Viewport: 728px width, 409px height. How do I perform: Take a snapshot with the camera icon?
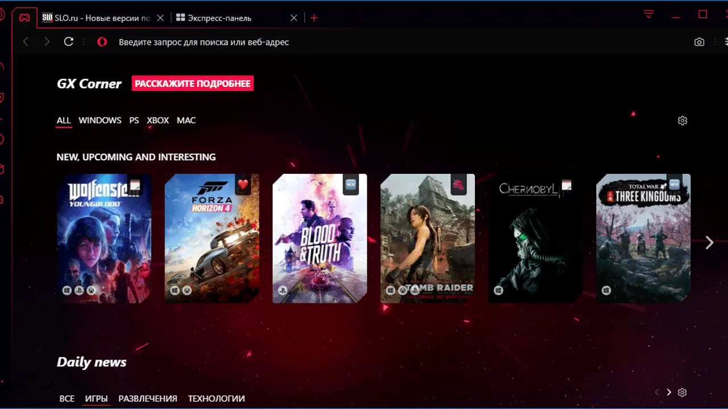(699, 42)
